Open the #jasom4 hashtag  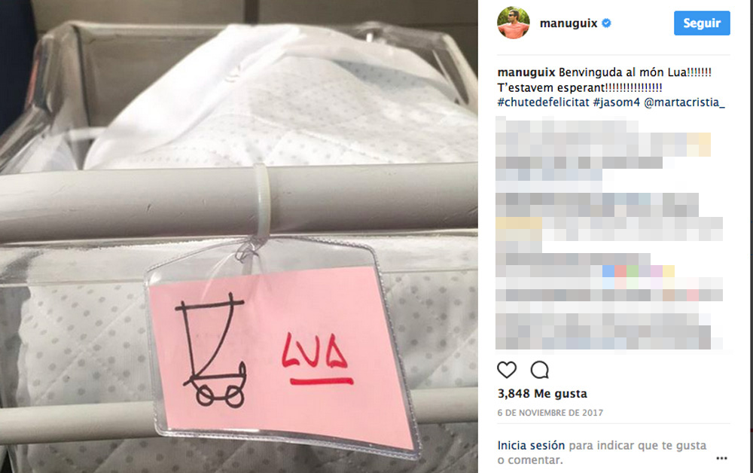616,102
